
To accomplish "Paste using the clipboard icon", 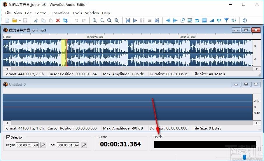I will tap(51, 20).
